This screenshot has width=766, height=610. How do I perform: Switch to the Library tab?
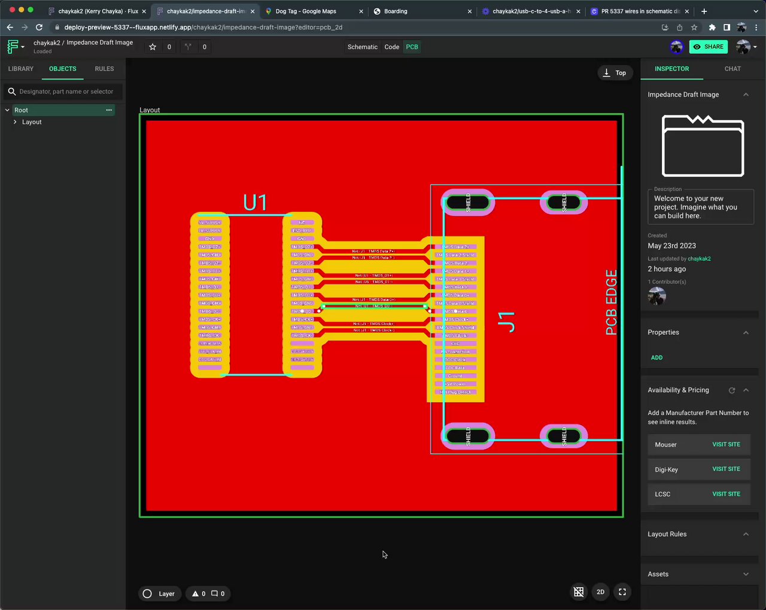pos(21,69)
